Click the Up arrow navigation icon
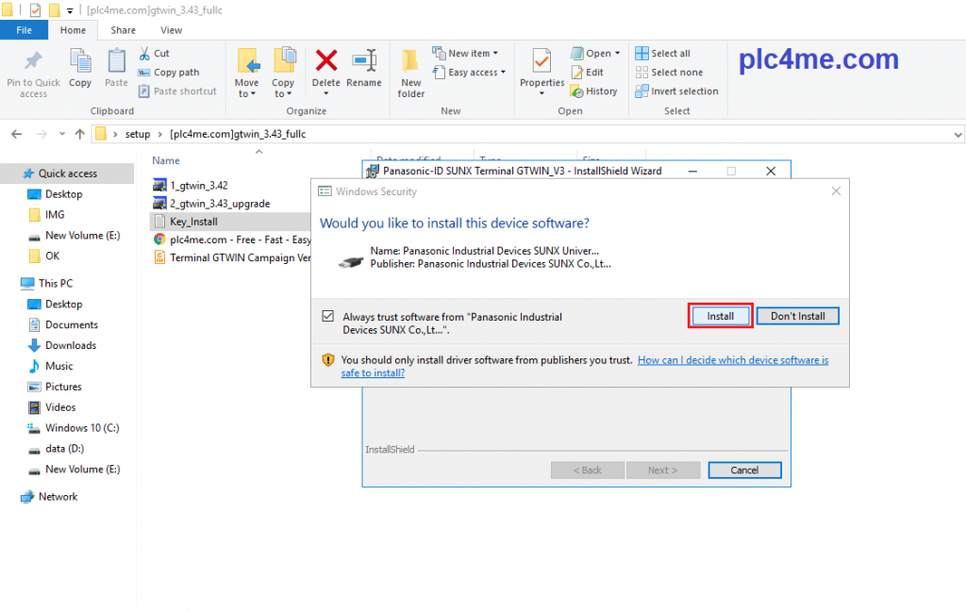 pos(79,134)
